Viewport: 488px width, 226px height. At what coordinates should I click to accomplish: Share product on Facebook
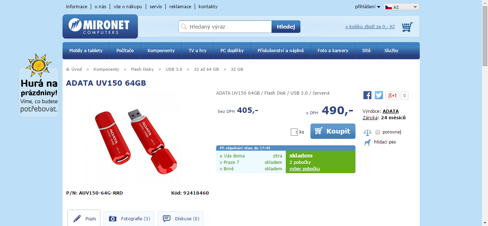[367, 95]
